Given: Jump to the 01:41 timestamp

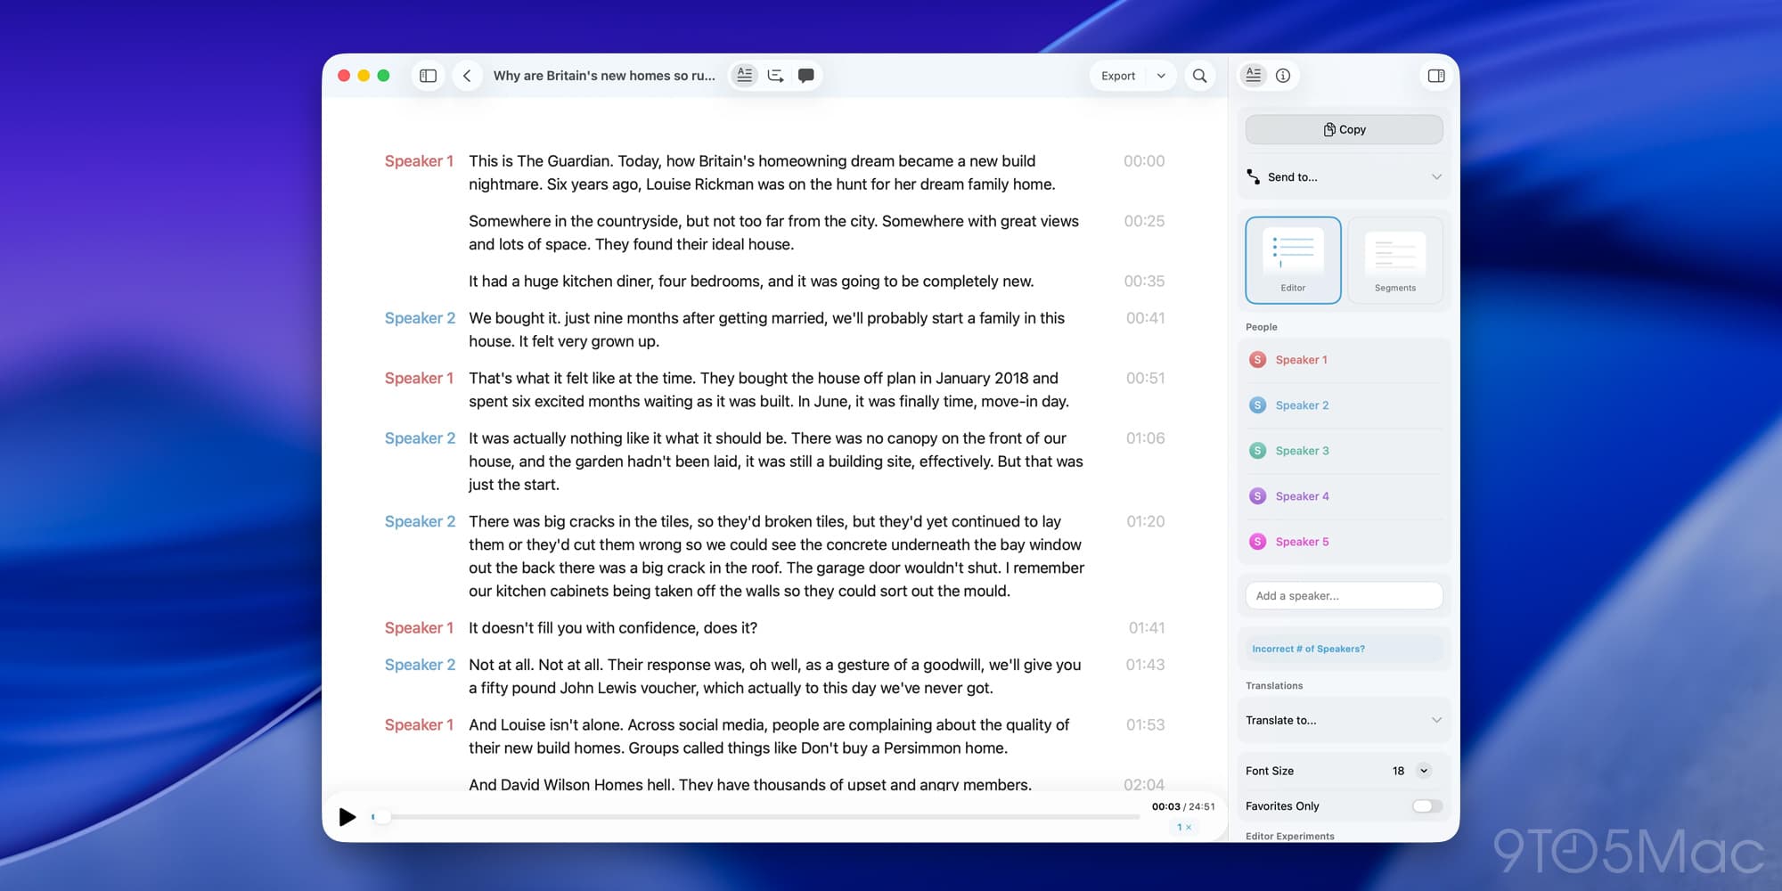Looking at the screenshot, I should point(1147,628).
